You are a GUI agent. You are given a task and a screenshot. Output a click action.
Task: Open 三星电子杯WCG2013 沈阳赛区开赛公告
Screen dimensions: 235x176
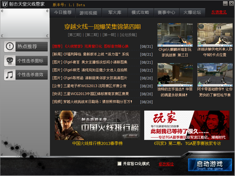tap(89, 86)
